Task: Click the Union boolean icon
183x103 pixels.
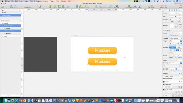Action: coord(96,6)
